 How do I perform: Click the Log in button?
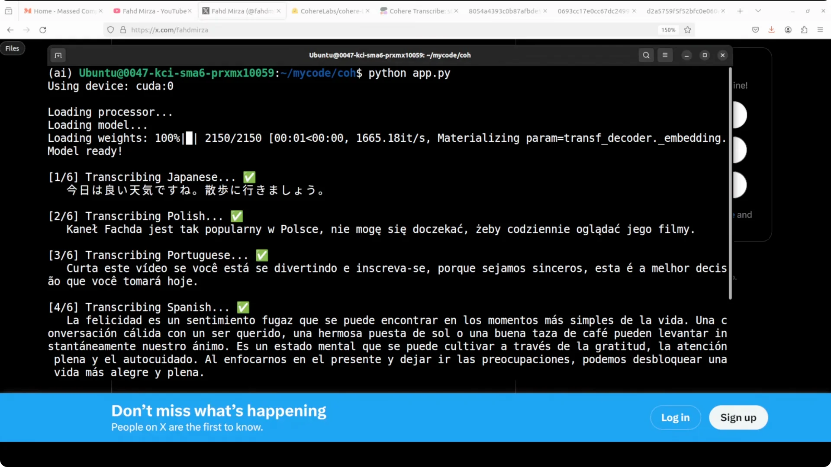[675, 418]
